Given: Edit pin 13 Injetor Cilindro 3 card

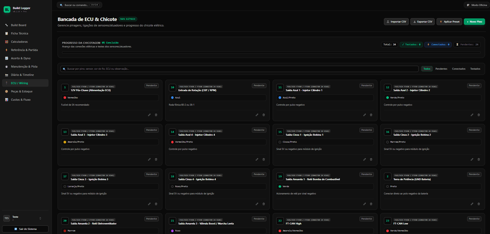Looking at the screenshot, I should click(149, 159).
